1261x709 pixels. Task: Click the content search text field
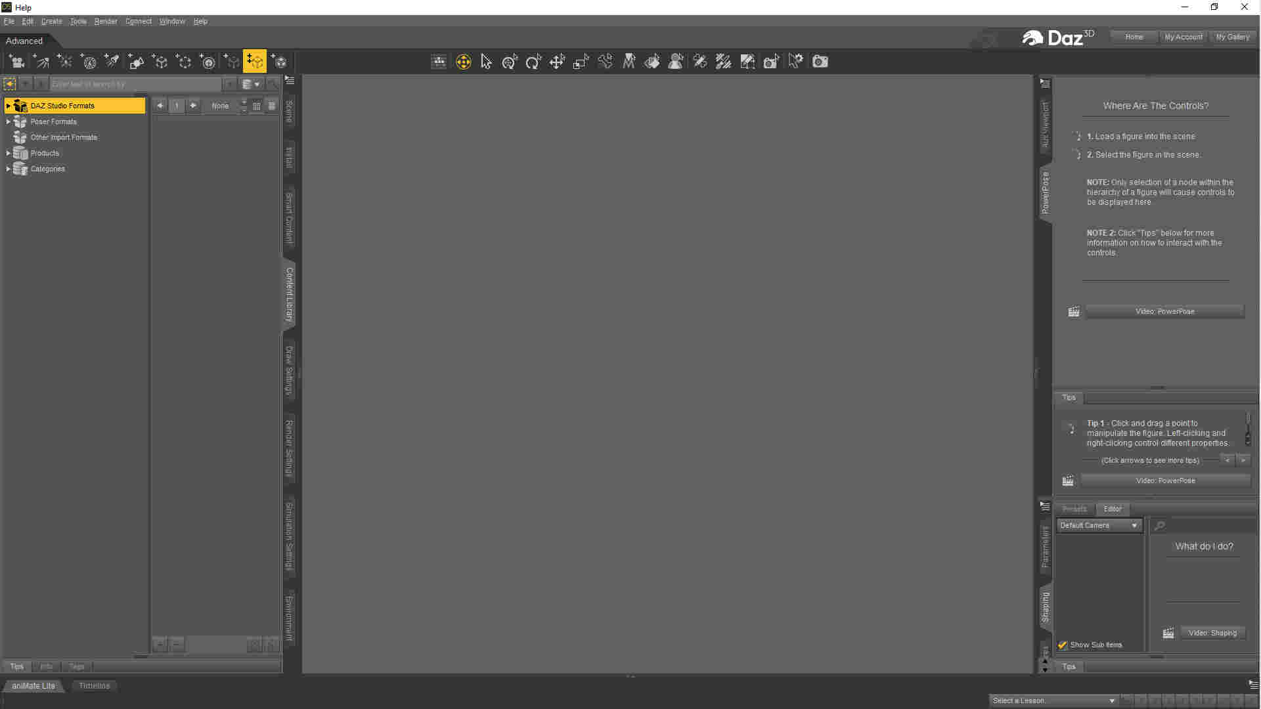[135, 84]
